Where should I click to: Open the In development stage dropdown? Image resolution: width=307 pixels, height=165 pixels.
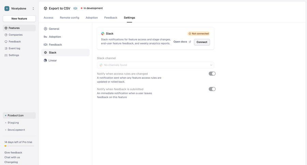tap(91, 8)
